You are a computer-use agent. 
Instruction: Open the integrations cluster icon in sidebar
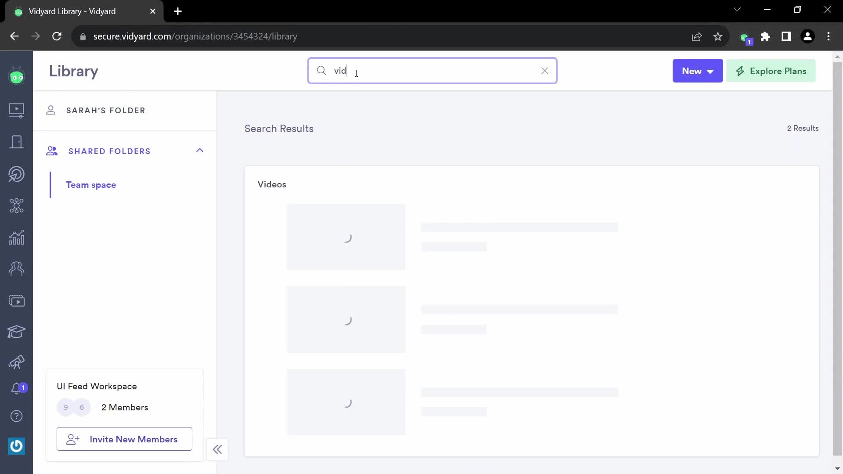click(x=17, y=205)
